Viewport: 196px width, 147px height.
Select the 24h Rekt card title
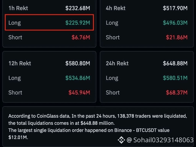click(x=117, y=63)
